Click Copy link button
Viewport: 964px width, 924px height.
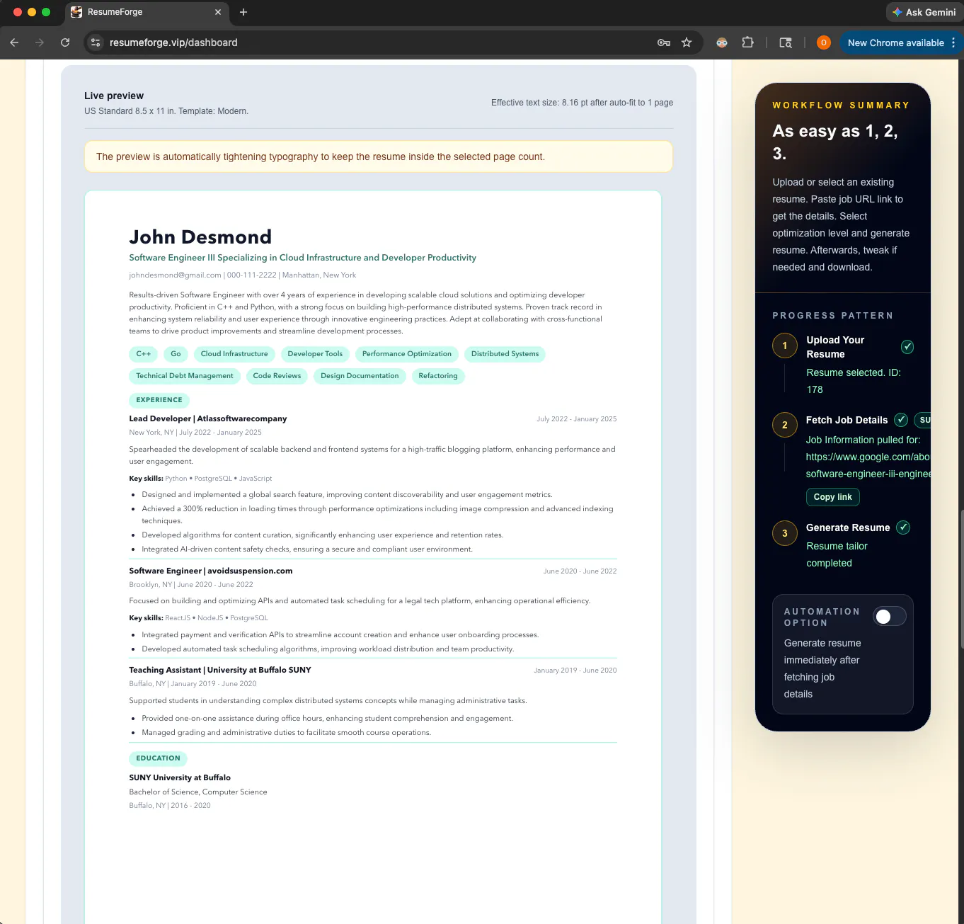(x=833, y=497)
